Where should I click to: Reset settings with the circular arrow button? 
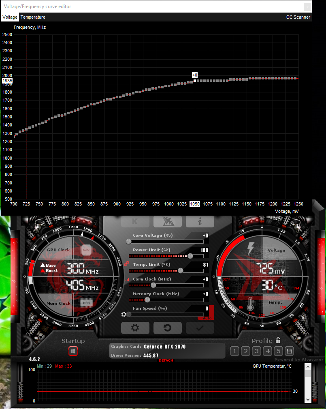[x=168, y=328]
